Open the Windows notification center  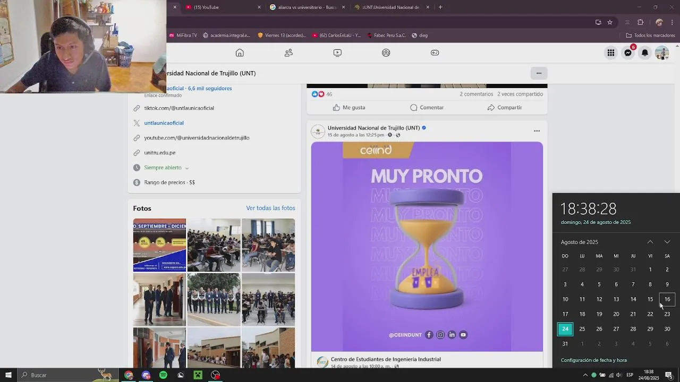click(669, 375)
